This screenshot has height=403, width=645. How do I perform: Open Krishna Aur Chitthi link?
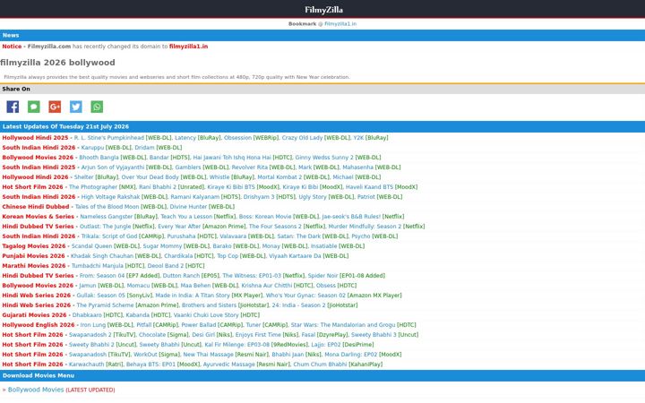[x=267, y=286]
